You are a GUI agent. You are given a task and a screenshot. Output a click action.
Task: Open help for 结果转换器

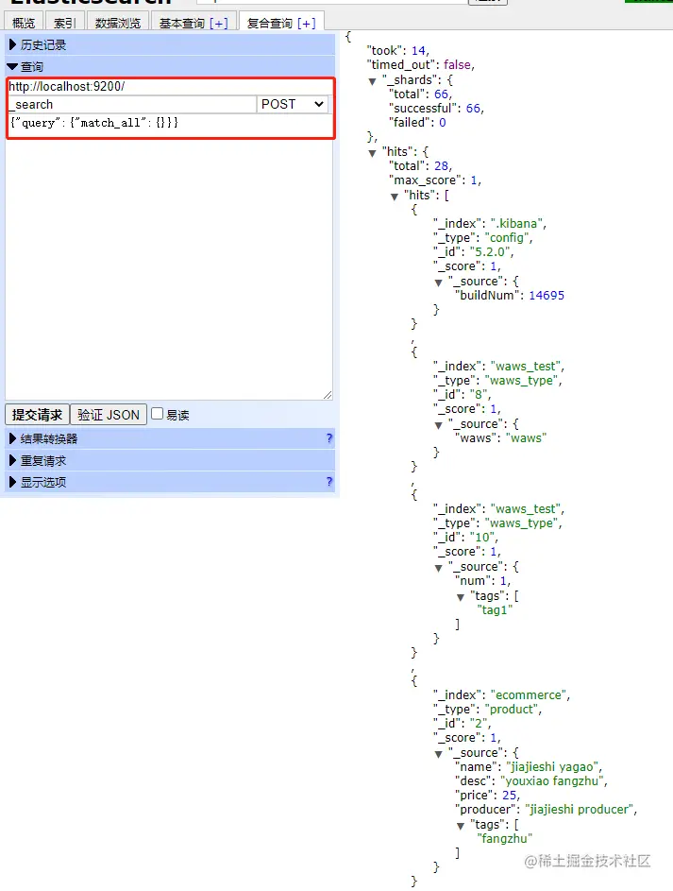tap(329, 438)
